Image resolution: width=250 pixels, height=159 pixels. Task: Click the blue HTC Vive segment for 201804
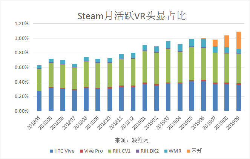pos(39,101)
